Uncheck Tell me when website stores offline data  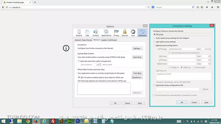(x=79, y=77)
